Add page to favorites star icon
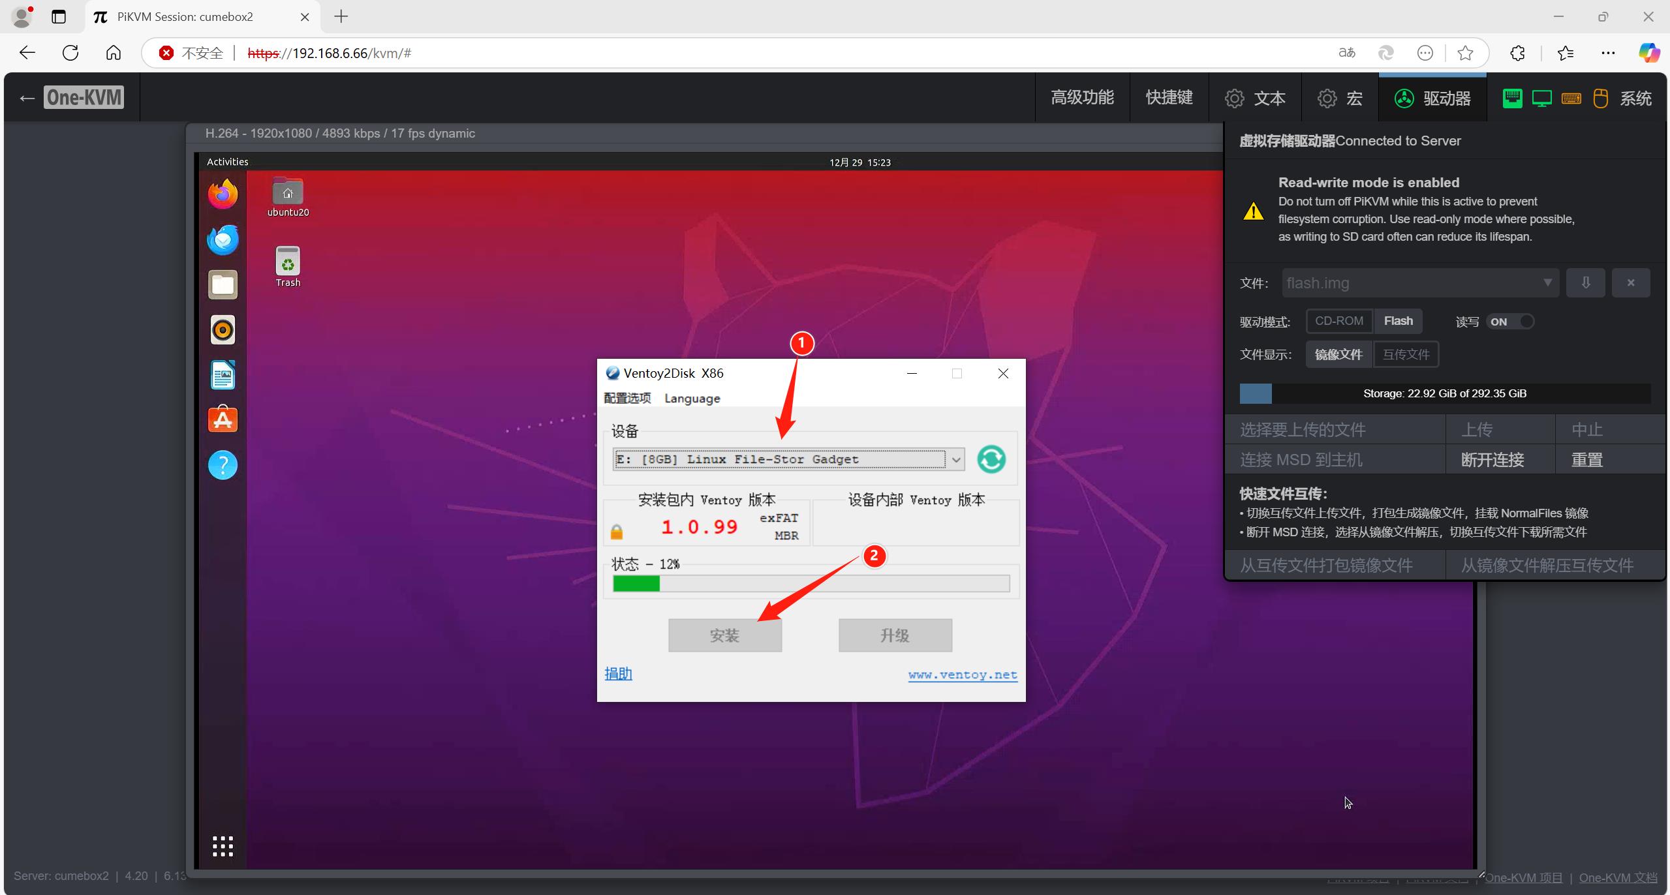The width and height of the screenshot is (1670, 895). point(1464,53)
